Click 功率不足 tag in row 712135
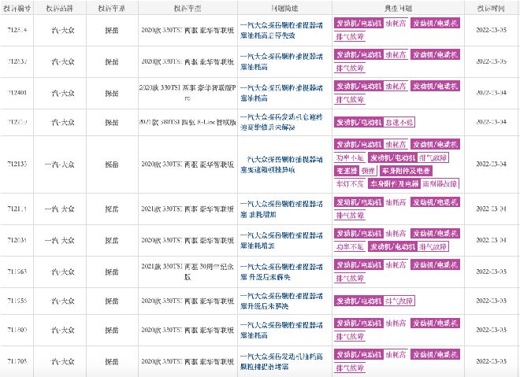520x377 pixels. click(x=350, y=157)
